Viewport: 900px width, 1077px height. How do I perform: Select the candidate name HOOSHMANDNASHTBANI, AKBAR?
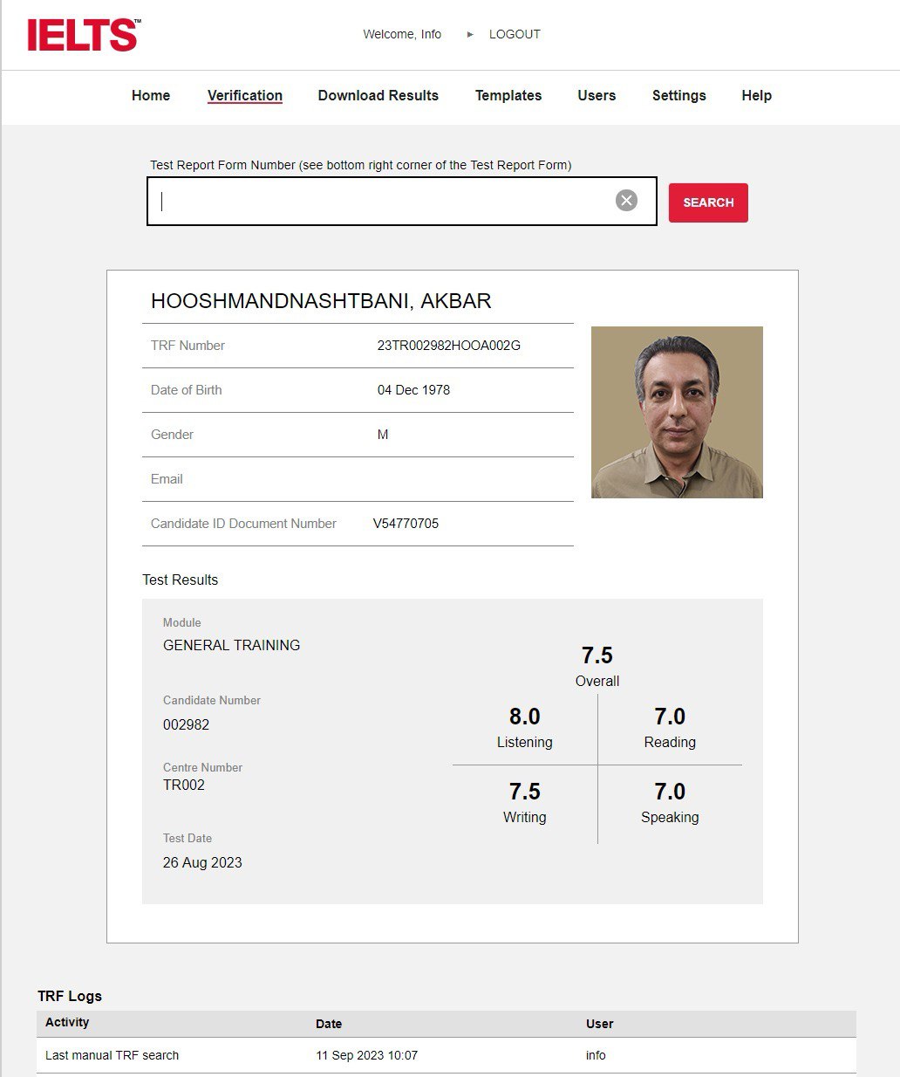pos(321,301)
